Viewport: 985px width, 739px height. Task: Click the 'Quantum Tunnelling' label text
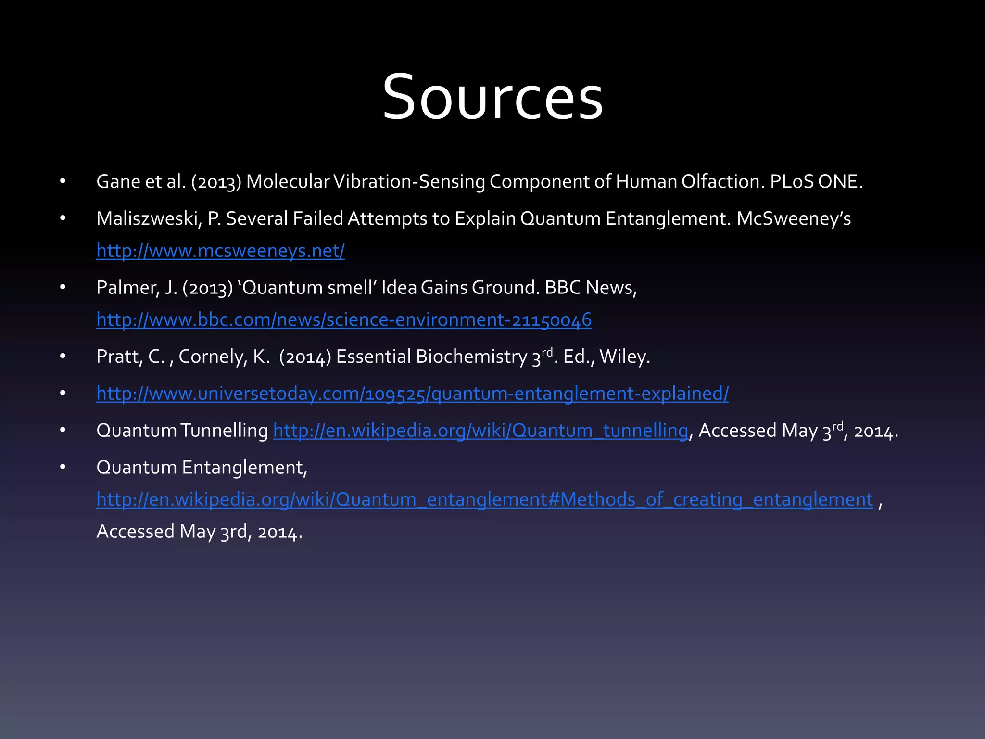click(x=182, y=430)
